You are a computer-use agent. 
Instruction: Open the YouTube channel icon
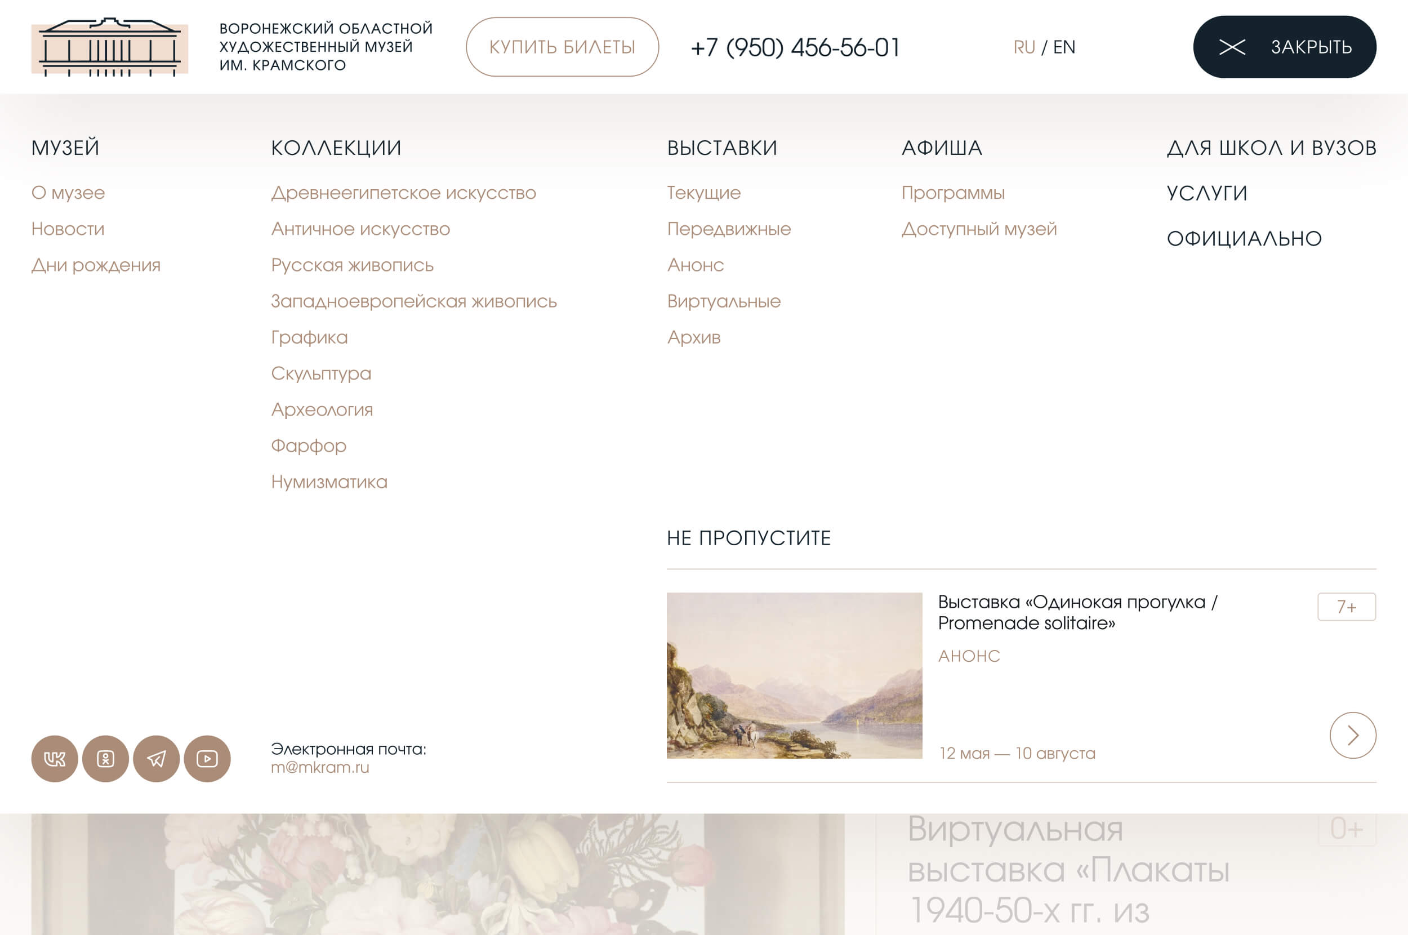pos(207,759)
